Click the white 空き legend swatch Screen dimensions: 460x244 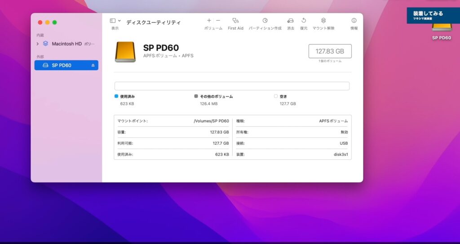[x=276, y=96]
